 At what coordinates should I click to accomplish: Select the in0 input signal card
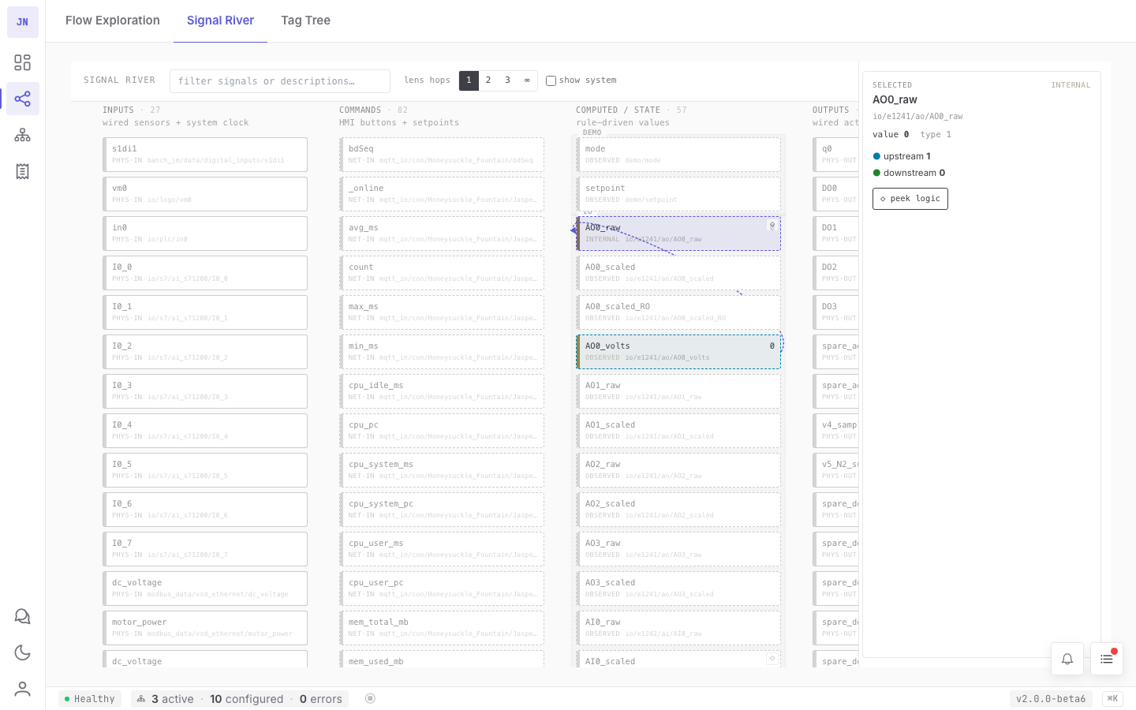tap(205, 234)
